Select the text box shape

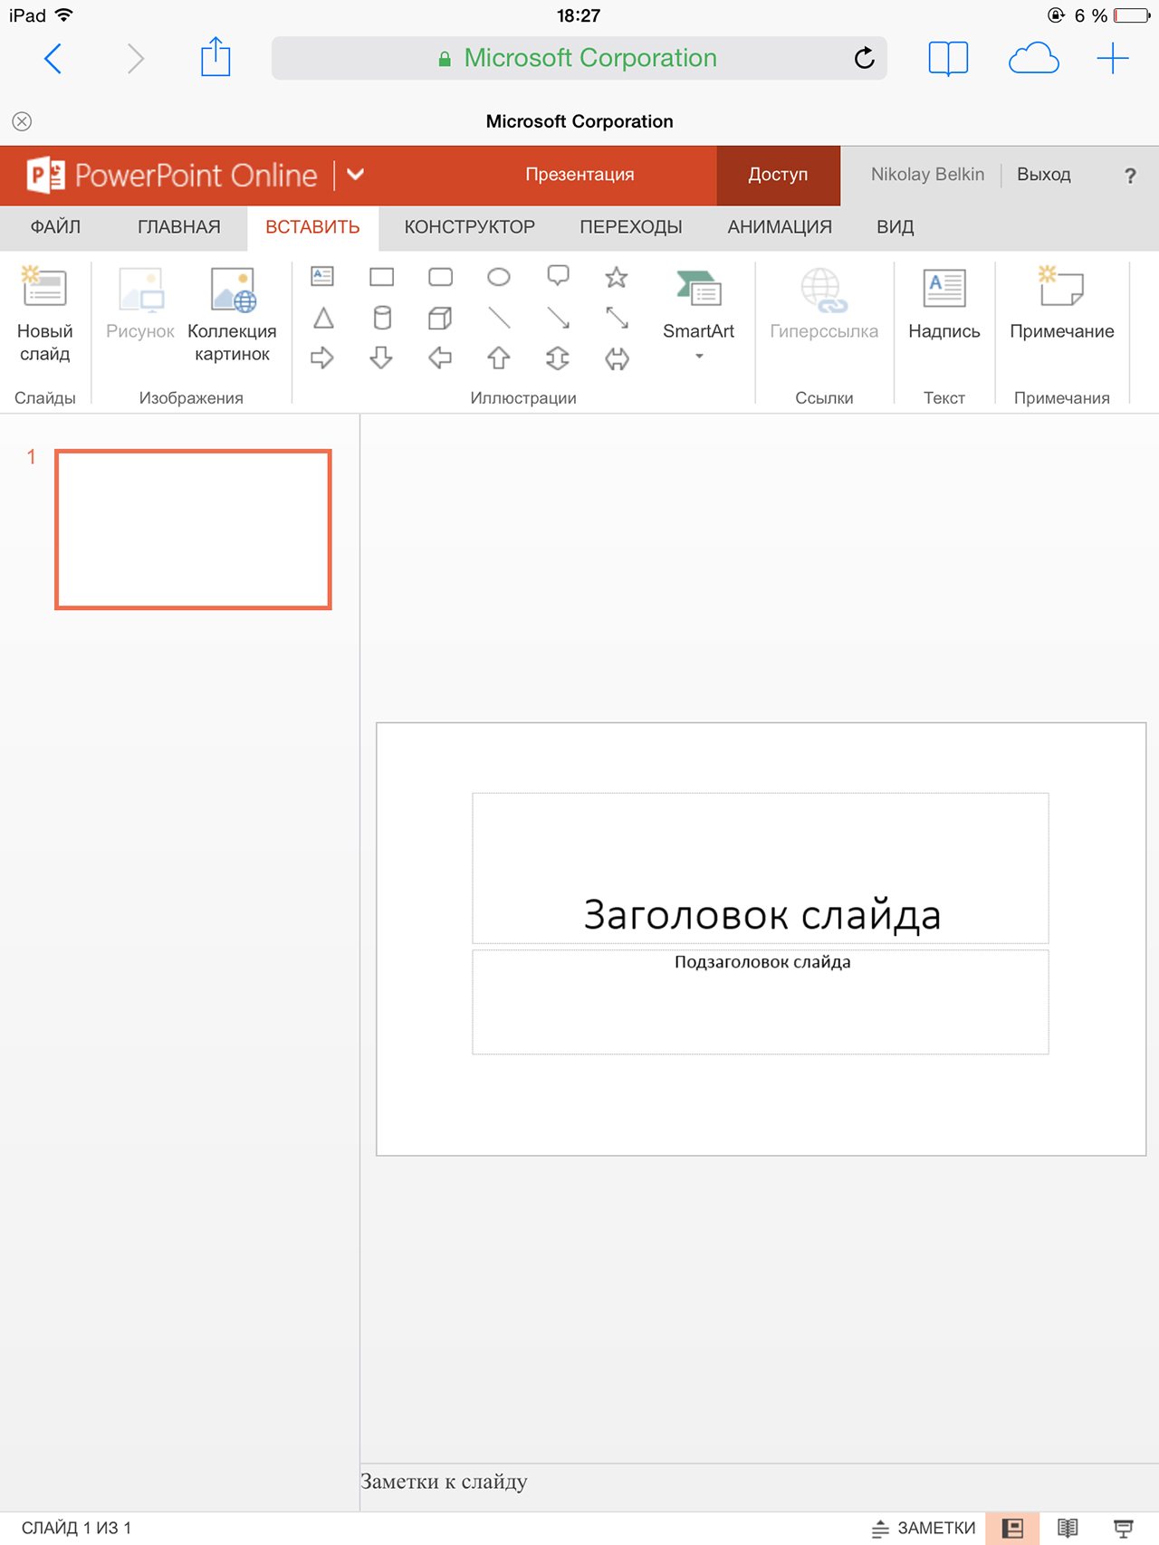(322, 276)
